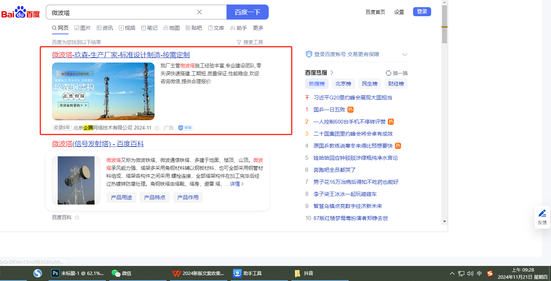551x281 pixels.
Task: Click the 换一换 refresh icon in hot search
Action: point(389,73)
